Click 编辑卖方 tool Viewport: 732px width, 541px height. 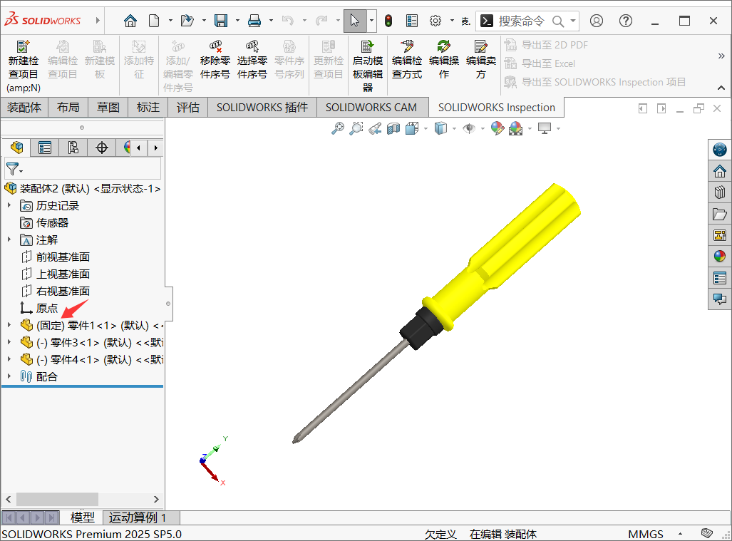point(481,60)
